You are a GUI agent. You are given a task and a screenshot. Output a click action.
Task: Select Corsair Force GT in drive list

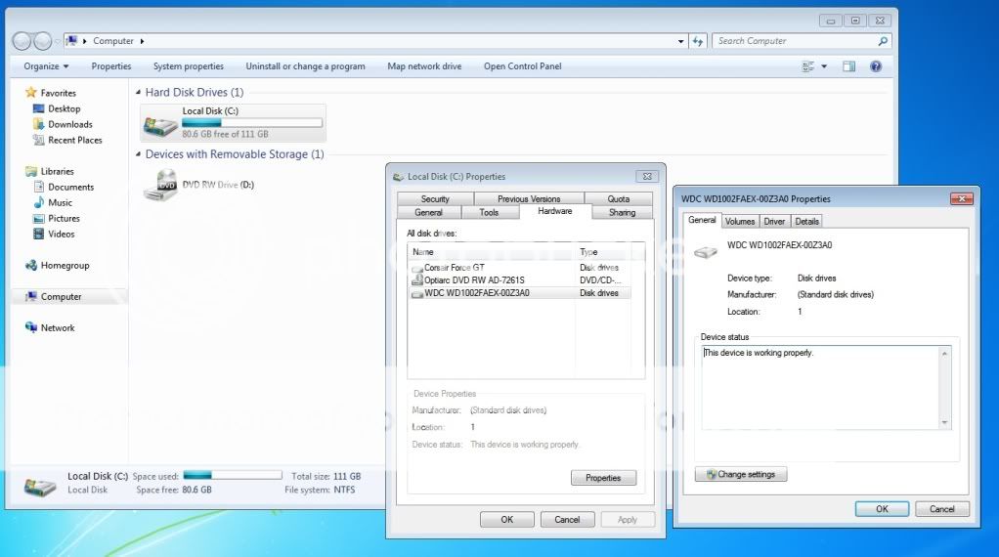pyautogui.click(x=454, y=267)
